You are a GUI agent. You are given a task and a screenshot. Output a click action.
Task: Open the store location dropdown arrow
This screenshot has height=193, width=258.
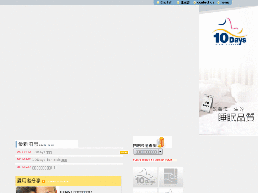coord(160,152)
